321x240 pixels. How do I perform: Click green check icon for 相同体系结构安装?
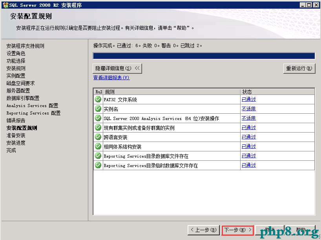click(98, 146)
